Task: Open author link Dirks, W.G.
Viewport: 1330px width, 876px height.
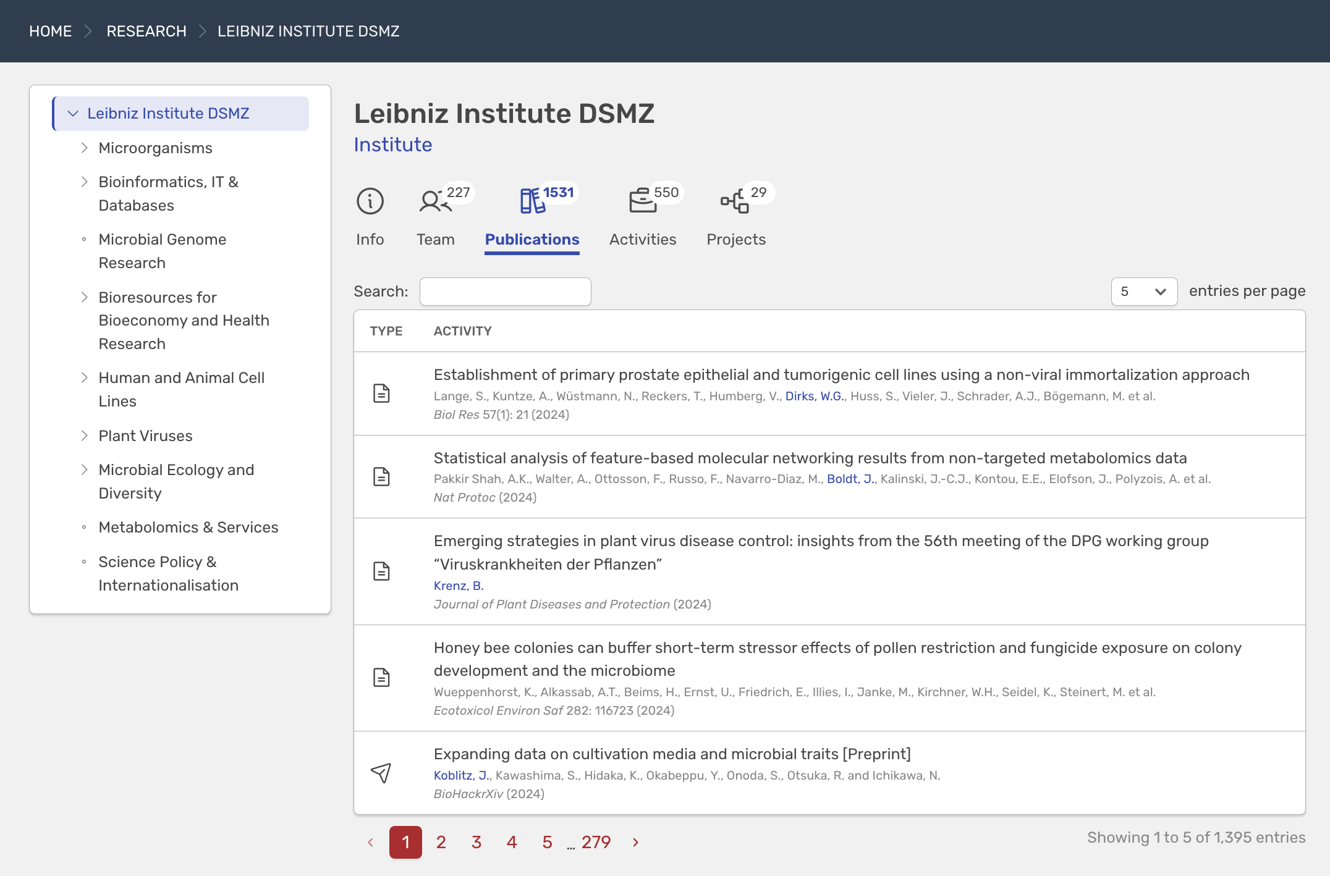Action: pos(815,396)
